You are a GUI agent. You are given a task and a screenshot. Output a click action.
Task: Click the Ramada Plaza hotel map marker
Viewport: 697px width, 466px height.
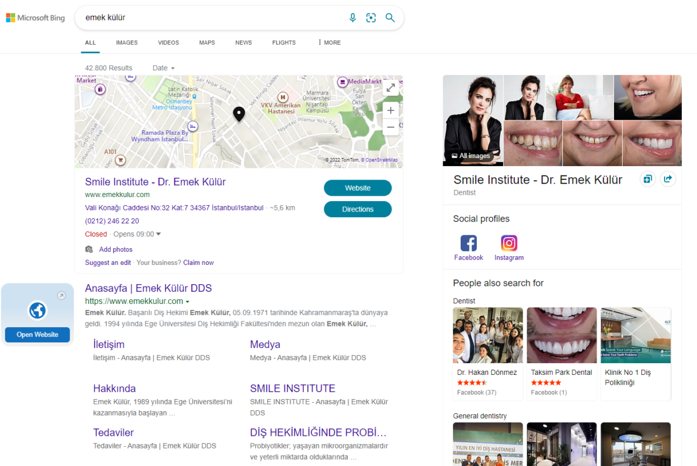coord(193,126)
